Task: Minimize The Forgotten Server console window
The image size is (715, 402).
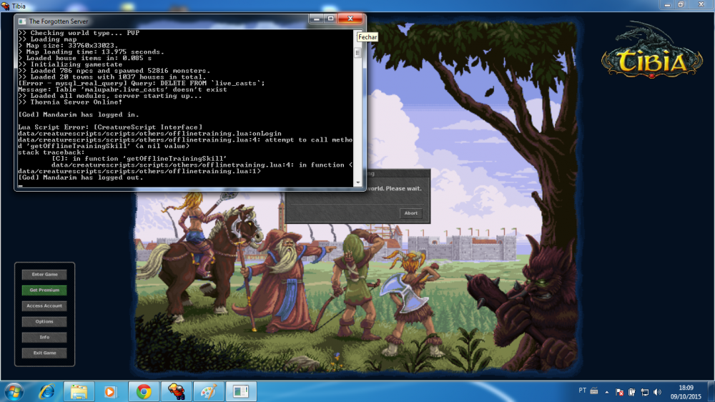Action: (317, 19)
